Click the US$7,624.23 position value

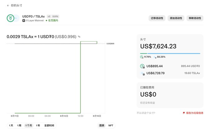coord(158,47)
